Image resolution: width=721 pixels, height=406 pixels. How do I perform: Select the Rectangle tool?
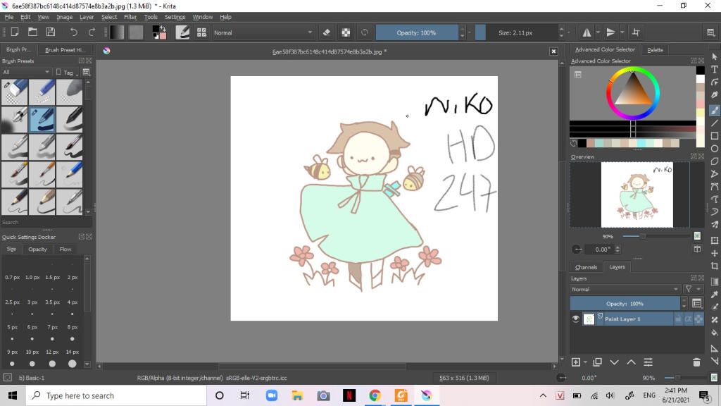click(x=714, y=136)
